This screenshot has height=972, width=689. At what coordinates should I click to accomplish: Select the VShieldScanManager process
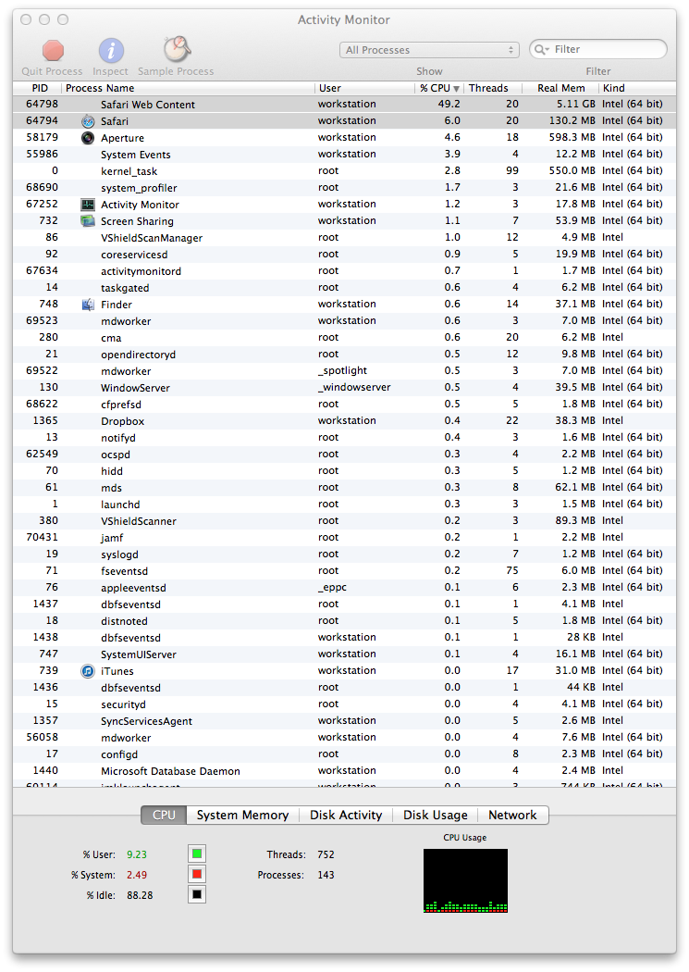344,237
